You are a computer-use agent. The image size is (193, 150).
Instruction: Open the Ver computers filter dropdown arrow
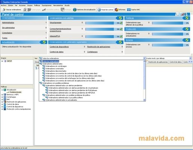point(144,58)
